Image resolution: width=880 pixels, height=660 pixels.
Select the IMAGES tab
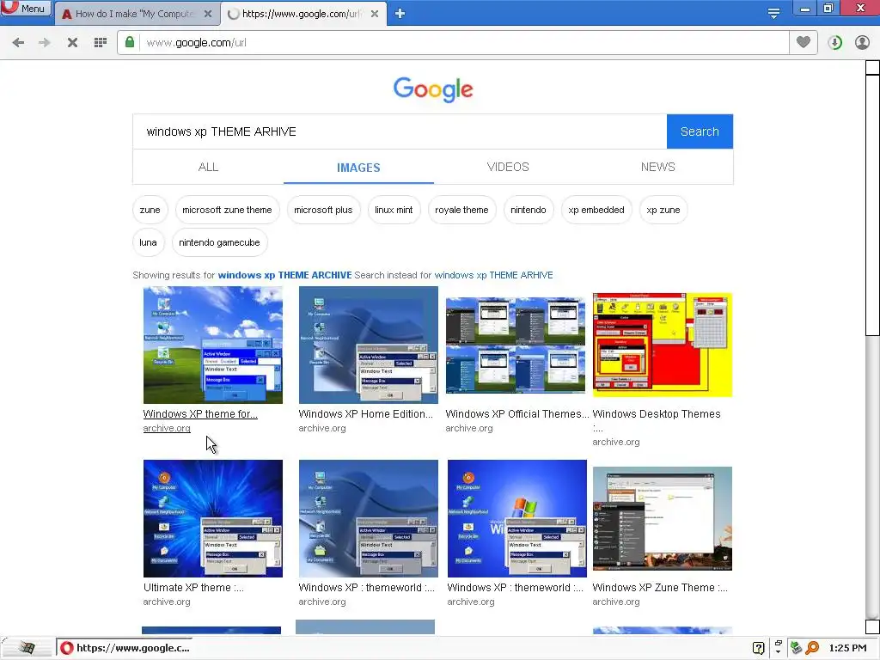pos(358,168)
